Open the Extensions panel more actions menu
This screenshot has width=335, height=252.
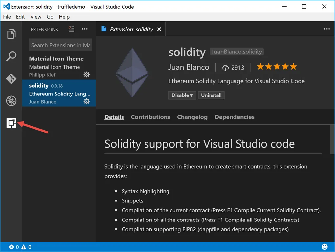85,29
